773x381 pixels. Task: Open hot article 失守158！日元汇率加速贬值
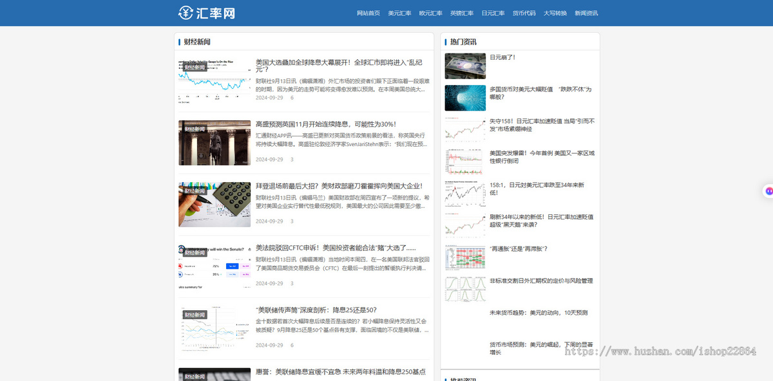click(x=542, y=125)
